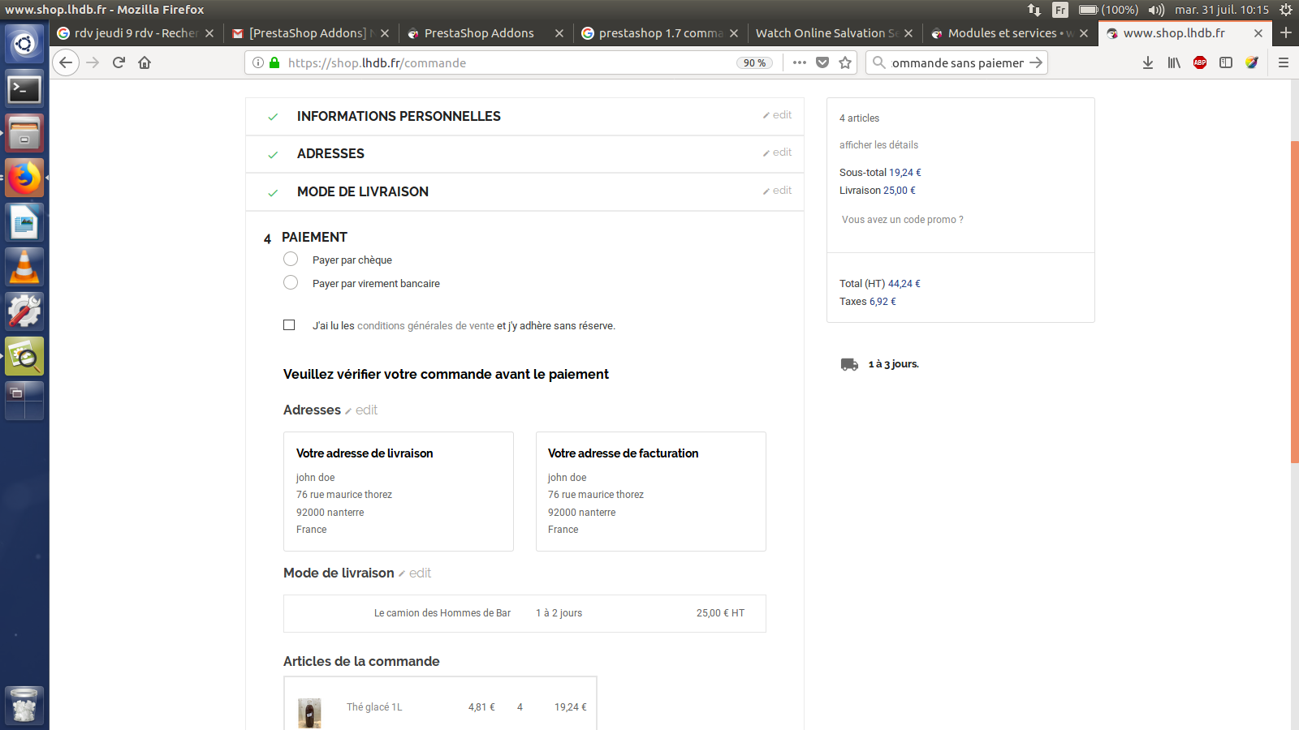Click the 90 % zoom level indicator
Viewport: 1299px width, 730px height.
point(754,62)
